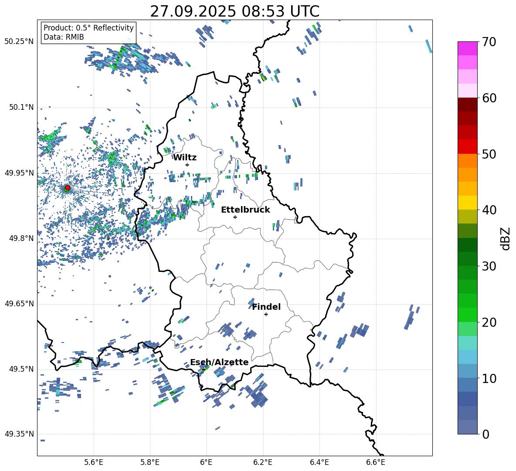Click the Esch/Alzette station cross marker

click(204, 369)
